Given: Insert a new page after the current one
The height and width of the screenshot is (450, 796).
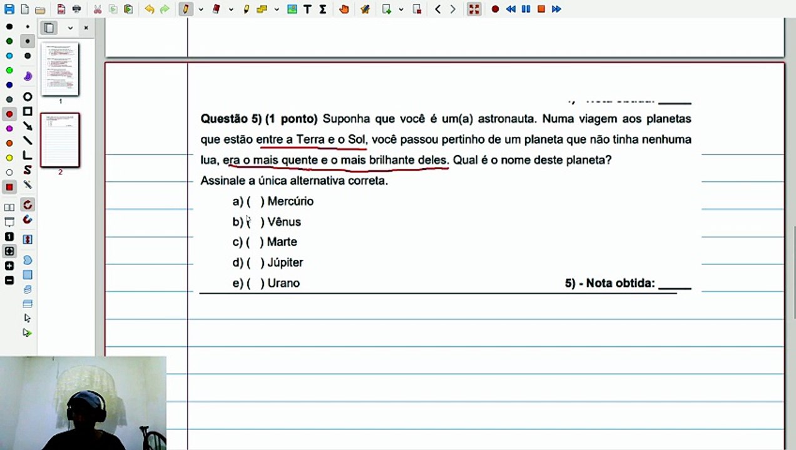Looking at the screenshot, I should pyautogui.click(x=387, y=9).
